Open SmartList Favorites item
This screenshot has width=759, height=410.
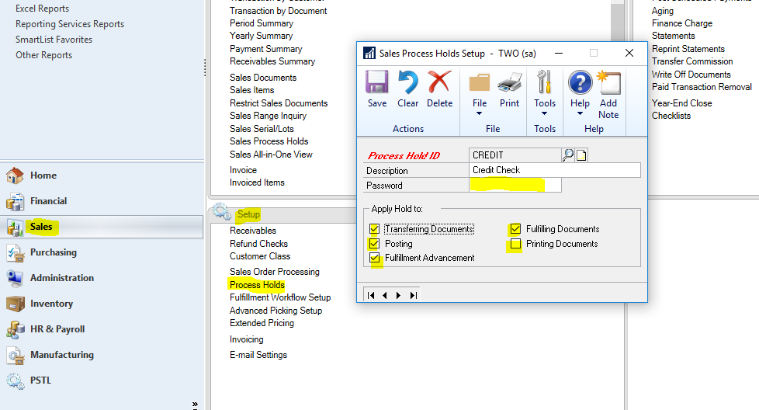tap(54, 39)
